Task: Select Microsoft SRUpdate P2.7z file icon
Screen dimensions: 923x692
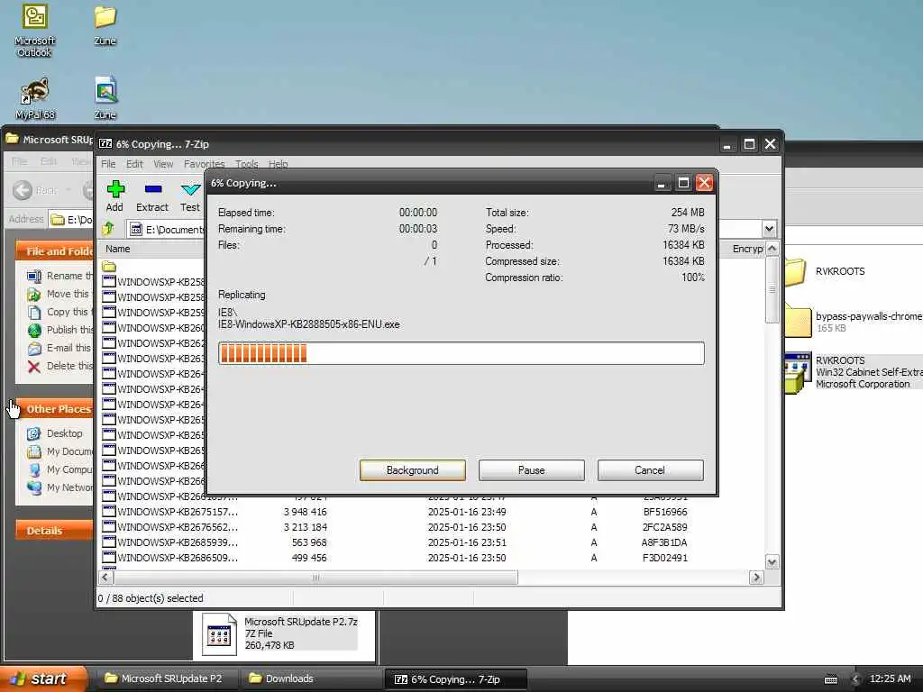Action: point(218,633)
